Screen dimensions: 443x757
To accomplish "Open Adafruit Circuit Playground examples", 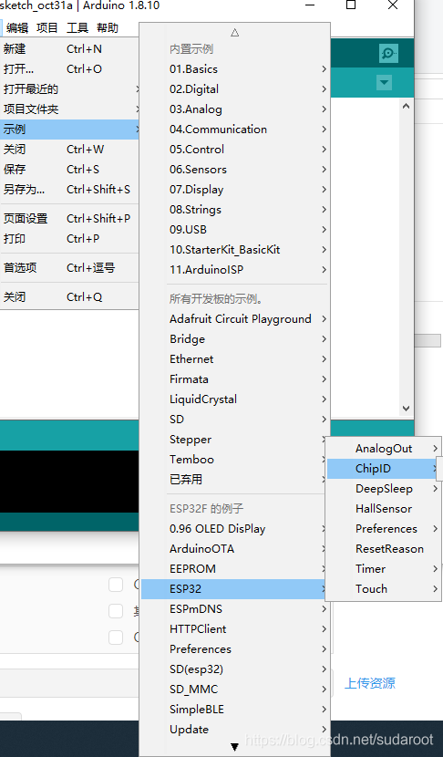I will (x=235, y=319).
